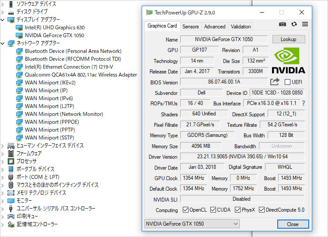Image resolution: width=328 pixels, height=237 pixels.
Task: Click the ディスク ドライブ drive icon
Action: tap(11, 12)
